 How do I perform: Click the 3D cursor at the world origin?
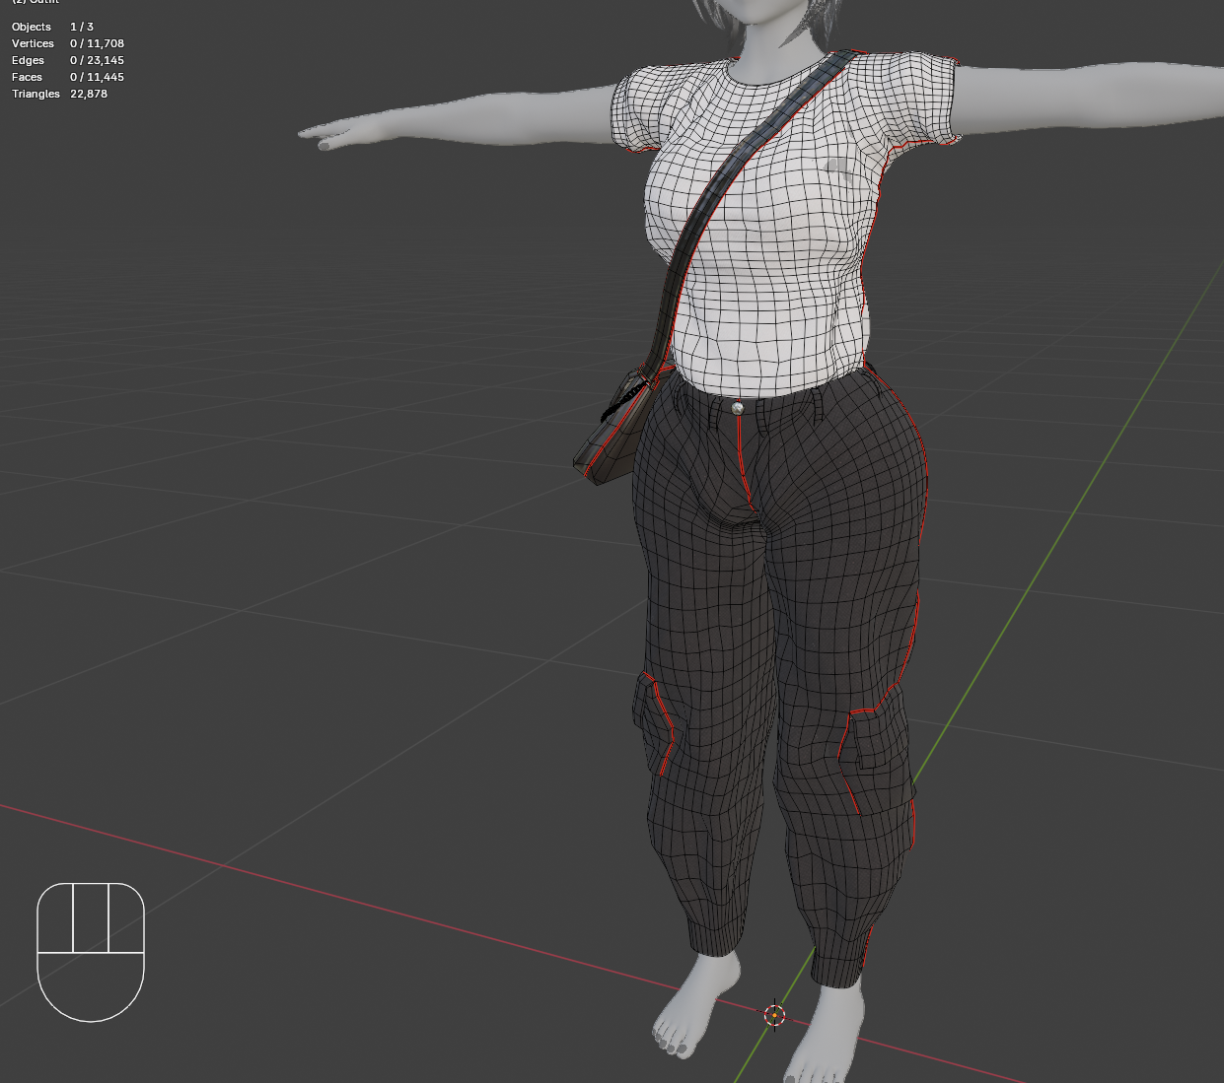[x=775, y=1014]
